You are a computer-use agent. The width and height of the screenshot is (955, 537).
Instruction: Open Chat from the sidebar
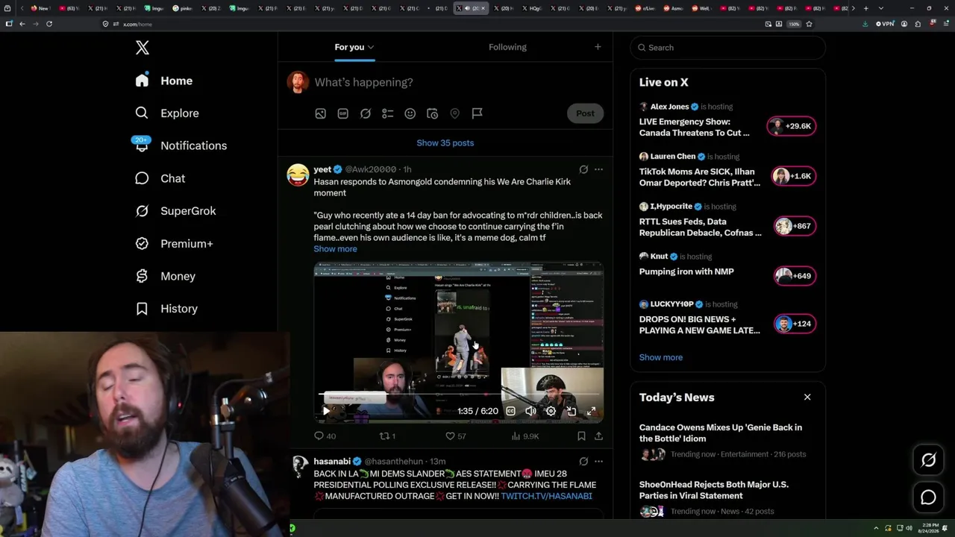pos(160,178)
